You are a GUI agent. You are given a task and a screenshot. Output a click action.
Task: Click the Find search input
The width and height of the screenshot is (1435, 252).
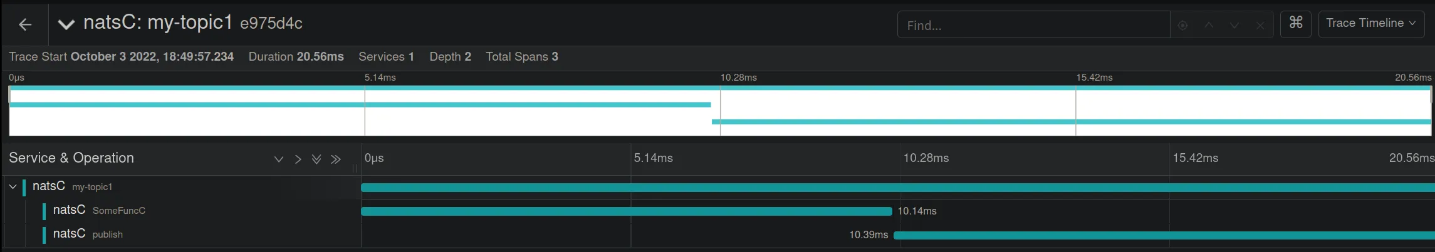click(x=1033, y=25)
